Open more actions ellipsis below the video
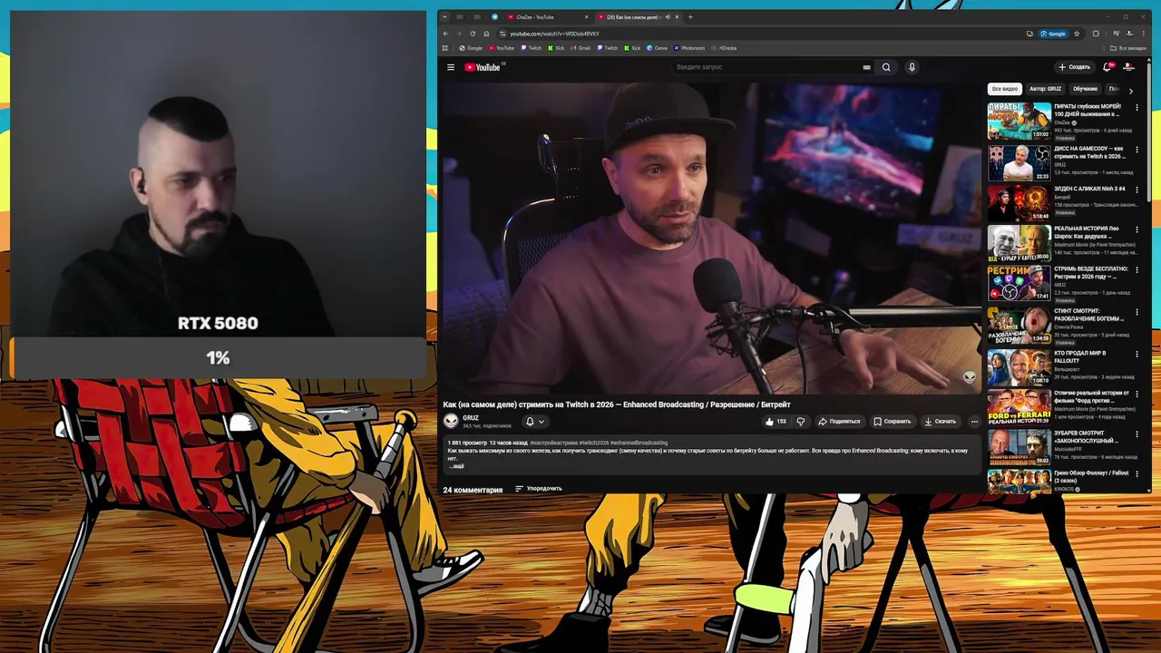The height and width of the screenshot is (653, 1161). pyautogui.click(x=974, y=421)
